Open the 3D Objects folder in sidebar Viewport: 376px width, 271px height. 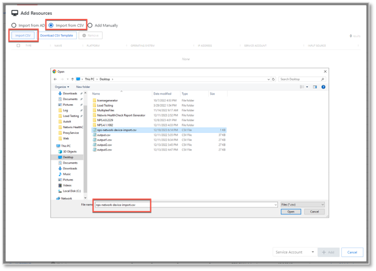(x=69, y=152)
